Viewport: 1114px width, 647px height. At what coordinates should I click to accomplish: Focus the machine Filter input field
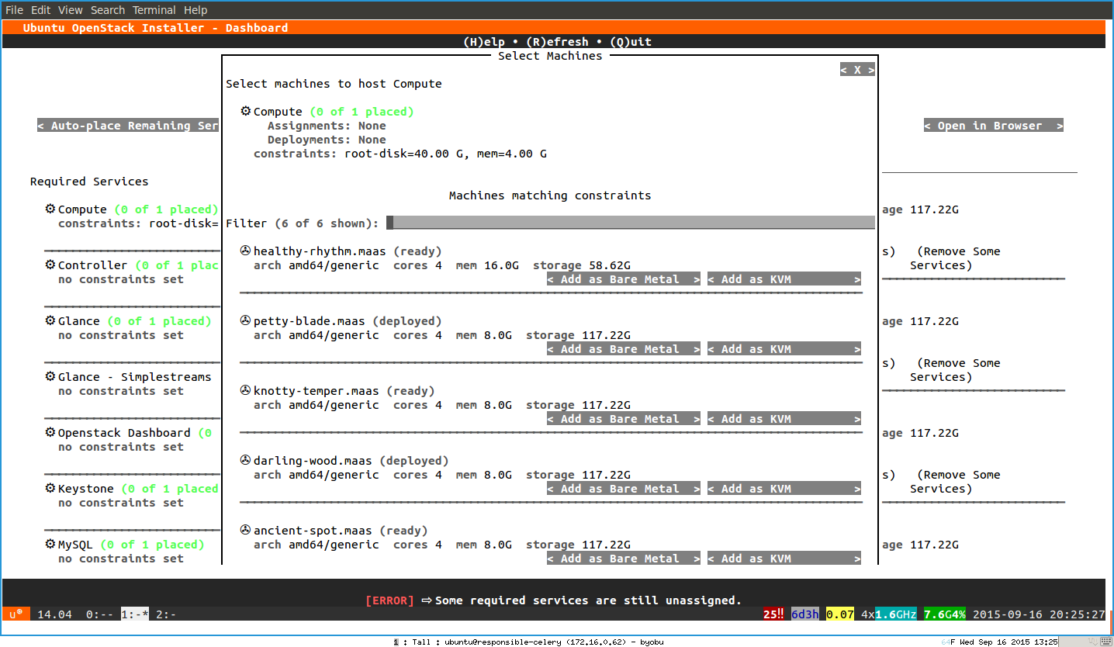631,223
